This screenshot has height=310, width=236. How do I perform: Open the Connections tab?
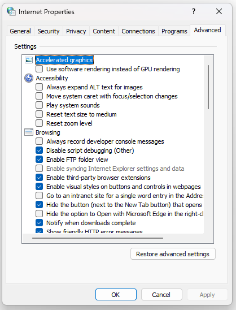[138, 31]
